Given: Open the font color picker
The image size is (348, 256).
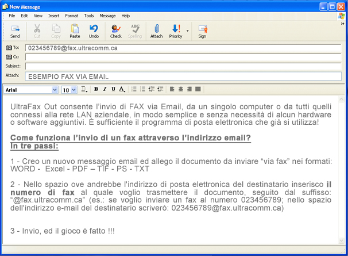Looking at the screenshot, I should pyautogui.click(x=122, y=90).
